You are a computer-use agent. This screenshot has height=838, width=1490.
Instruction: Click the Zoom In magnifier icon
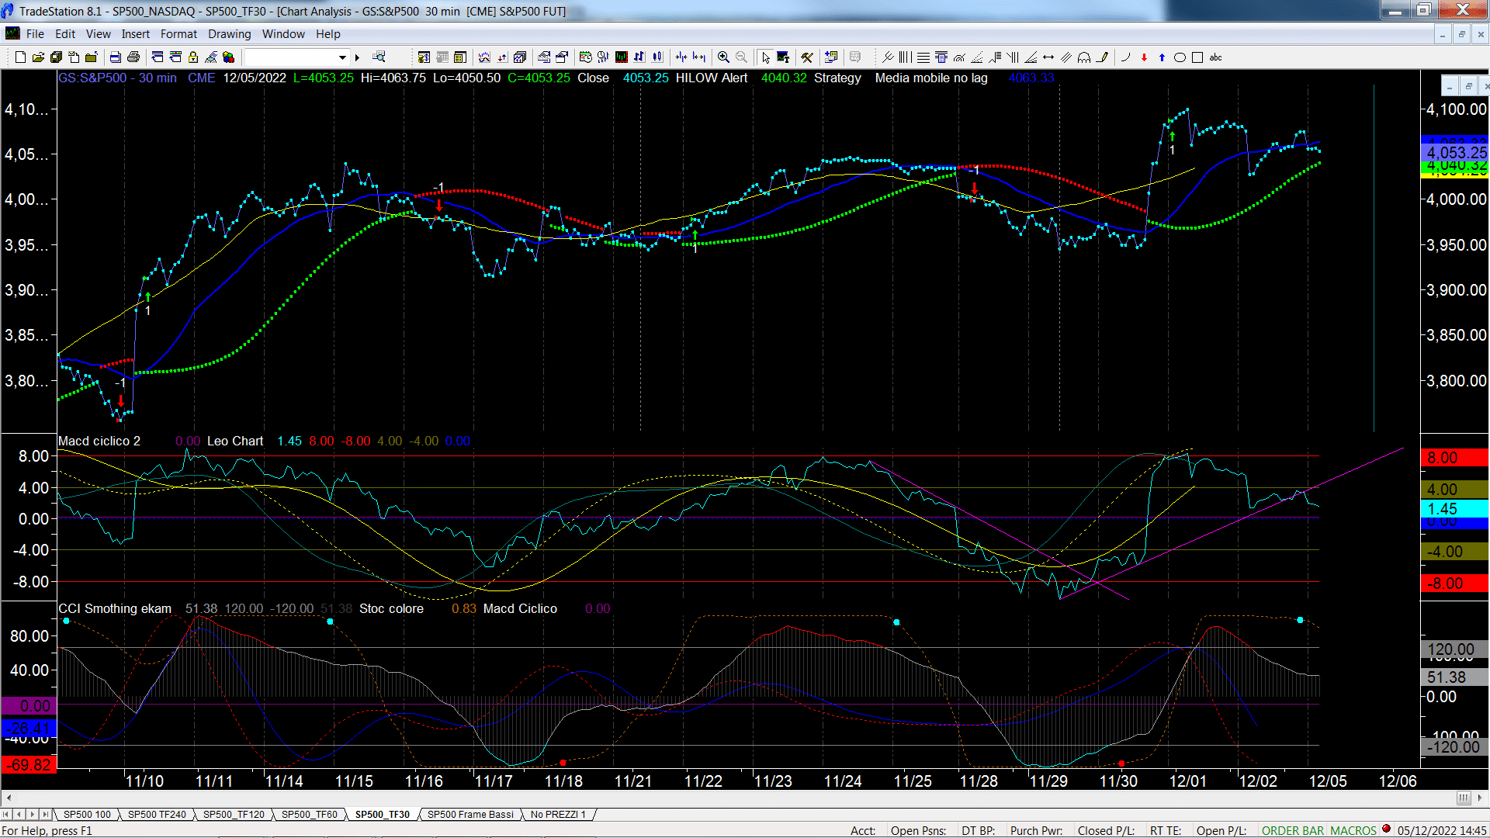pyautogui.click(x=723, y=57)
